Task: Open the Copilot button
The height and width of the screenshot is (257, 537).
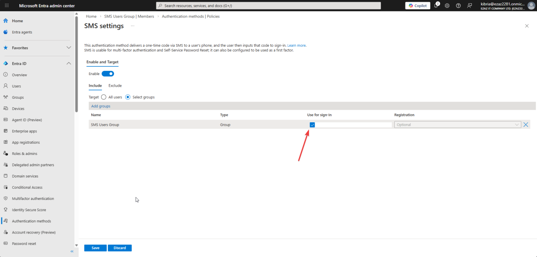Action: [x=417, y=6]
